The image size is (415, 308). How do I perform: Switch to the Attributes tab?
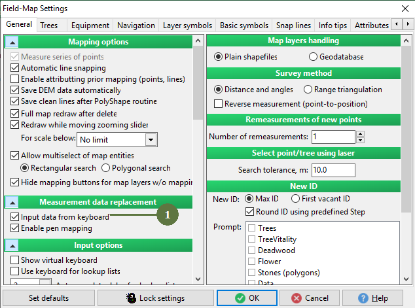point(371,26)
